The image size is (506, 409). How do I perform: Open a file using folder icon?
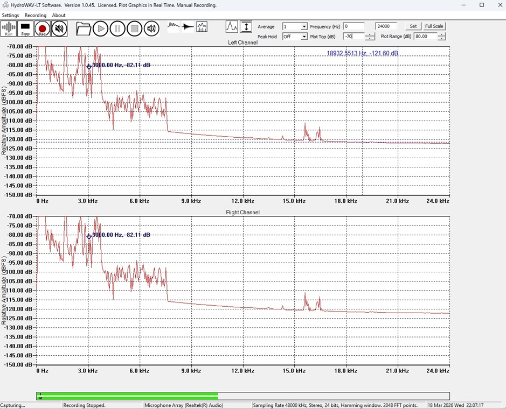point(83,29)
